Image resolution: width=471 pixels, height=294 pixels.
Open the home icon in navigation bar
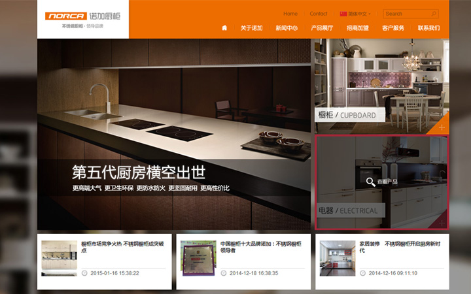coord(224,28)
